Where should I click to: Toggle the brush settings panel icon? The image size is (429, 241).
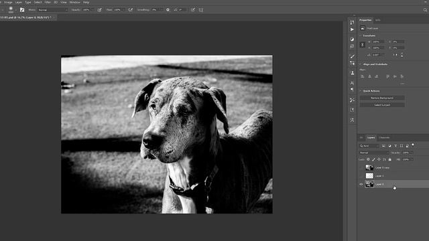pyautogui.click(x=22, y=10)
